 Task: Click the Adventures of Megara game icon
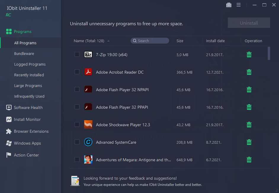pos(88,159)
